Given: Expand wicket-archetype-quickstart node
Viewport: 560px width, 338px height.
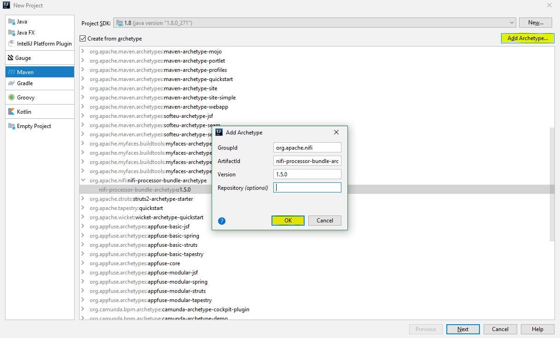Looking at the screenshot, I should (x=83, y=217).
